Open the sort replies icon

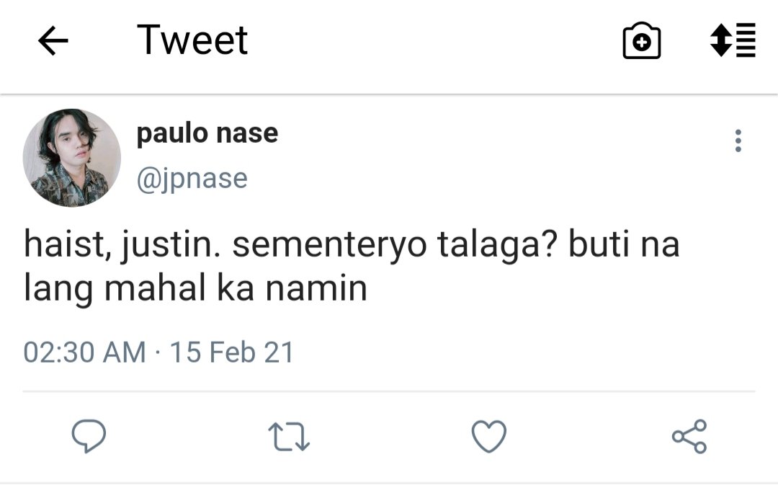point(733,40)
